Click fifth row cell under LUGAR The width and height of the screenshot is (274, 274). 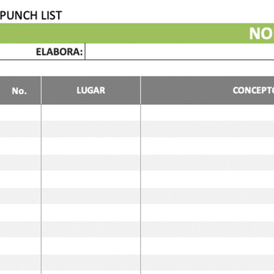click(x=91, y=179)
